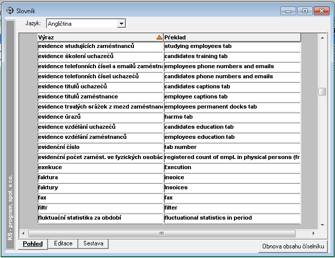Click 'candidates captions tab' cell
Viewport: 335px width, 258px height.
(232, 87)
